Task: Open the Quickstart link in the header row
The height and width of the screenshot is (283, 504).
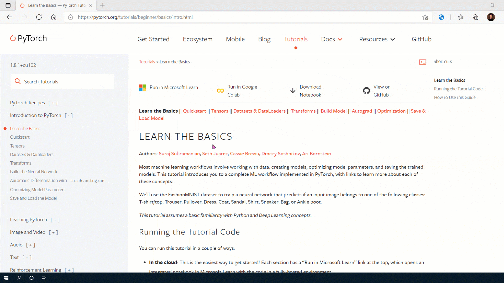Action: [x=194, y=111]
